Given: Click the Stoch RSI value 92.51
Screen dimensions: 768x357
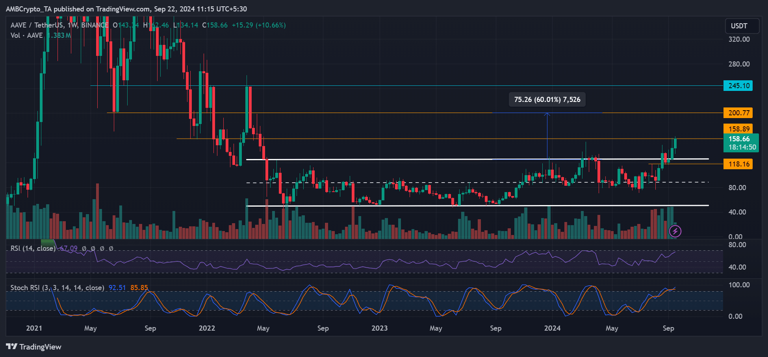Looking at the screenshot, I should coord(117,288).
